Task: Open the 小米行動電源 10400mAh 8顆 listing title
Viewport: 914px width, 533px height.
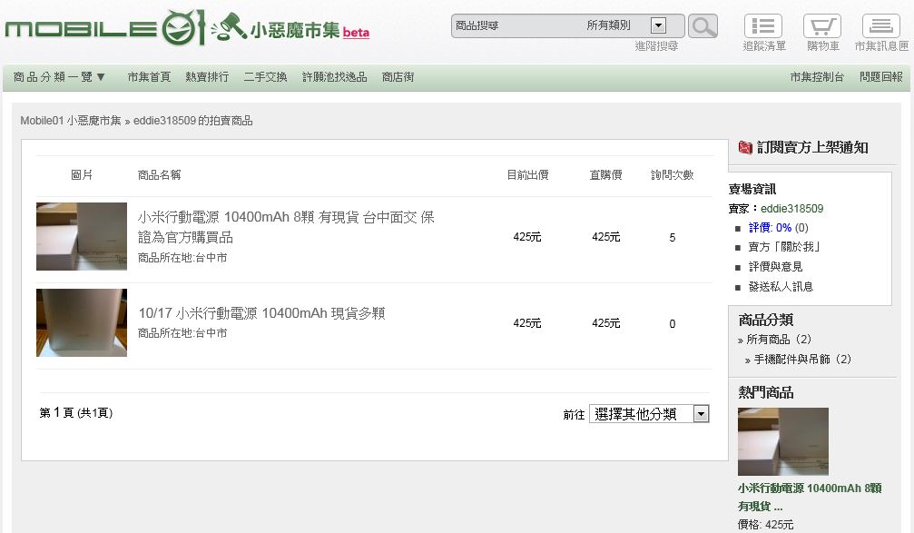Action: click(286, 227)
